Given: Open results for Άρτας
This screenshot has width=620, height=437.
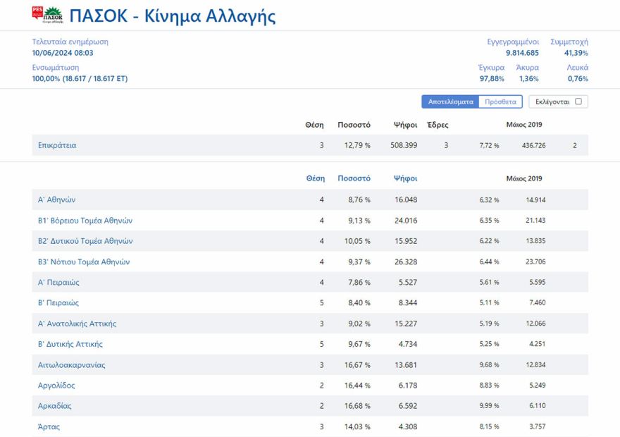Looking at the screenshot, I should point(50,426).
